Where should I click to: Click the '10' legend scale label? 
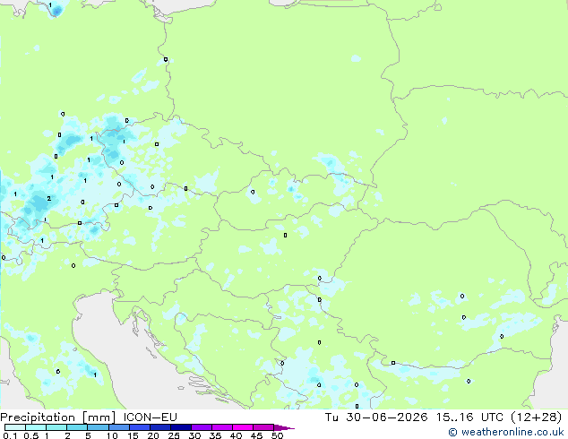(112, 435)
